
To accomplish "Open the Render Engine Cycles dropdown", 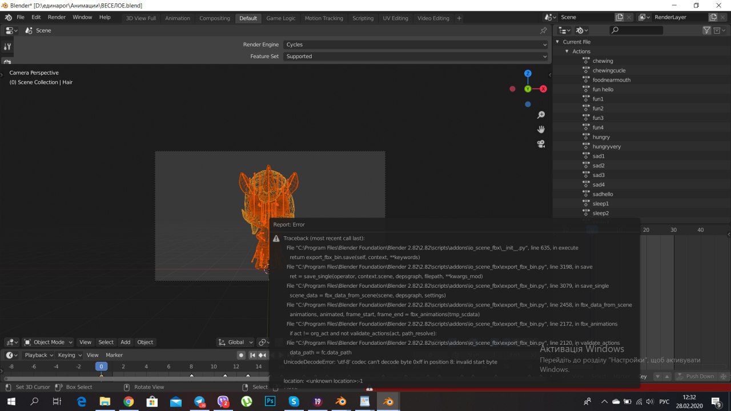I will pos(415,45).
